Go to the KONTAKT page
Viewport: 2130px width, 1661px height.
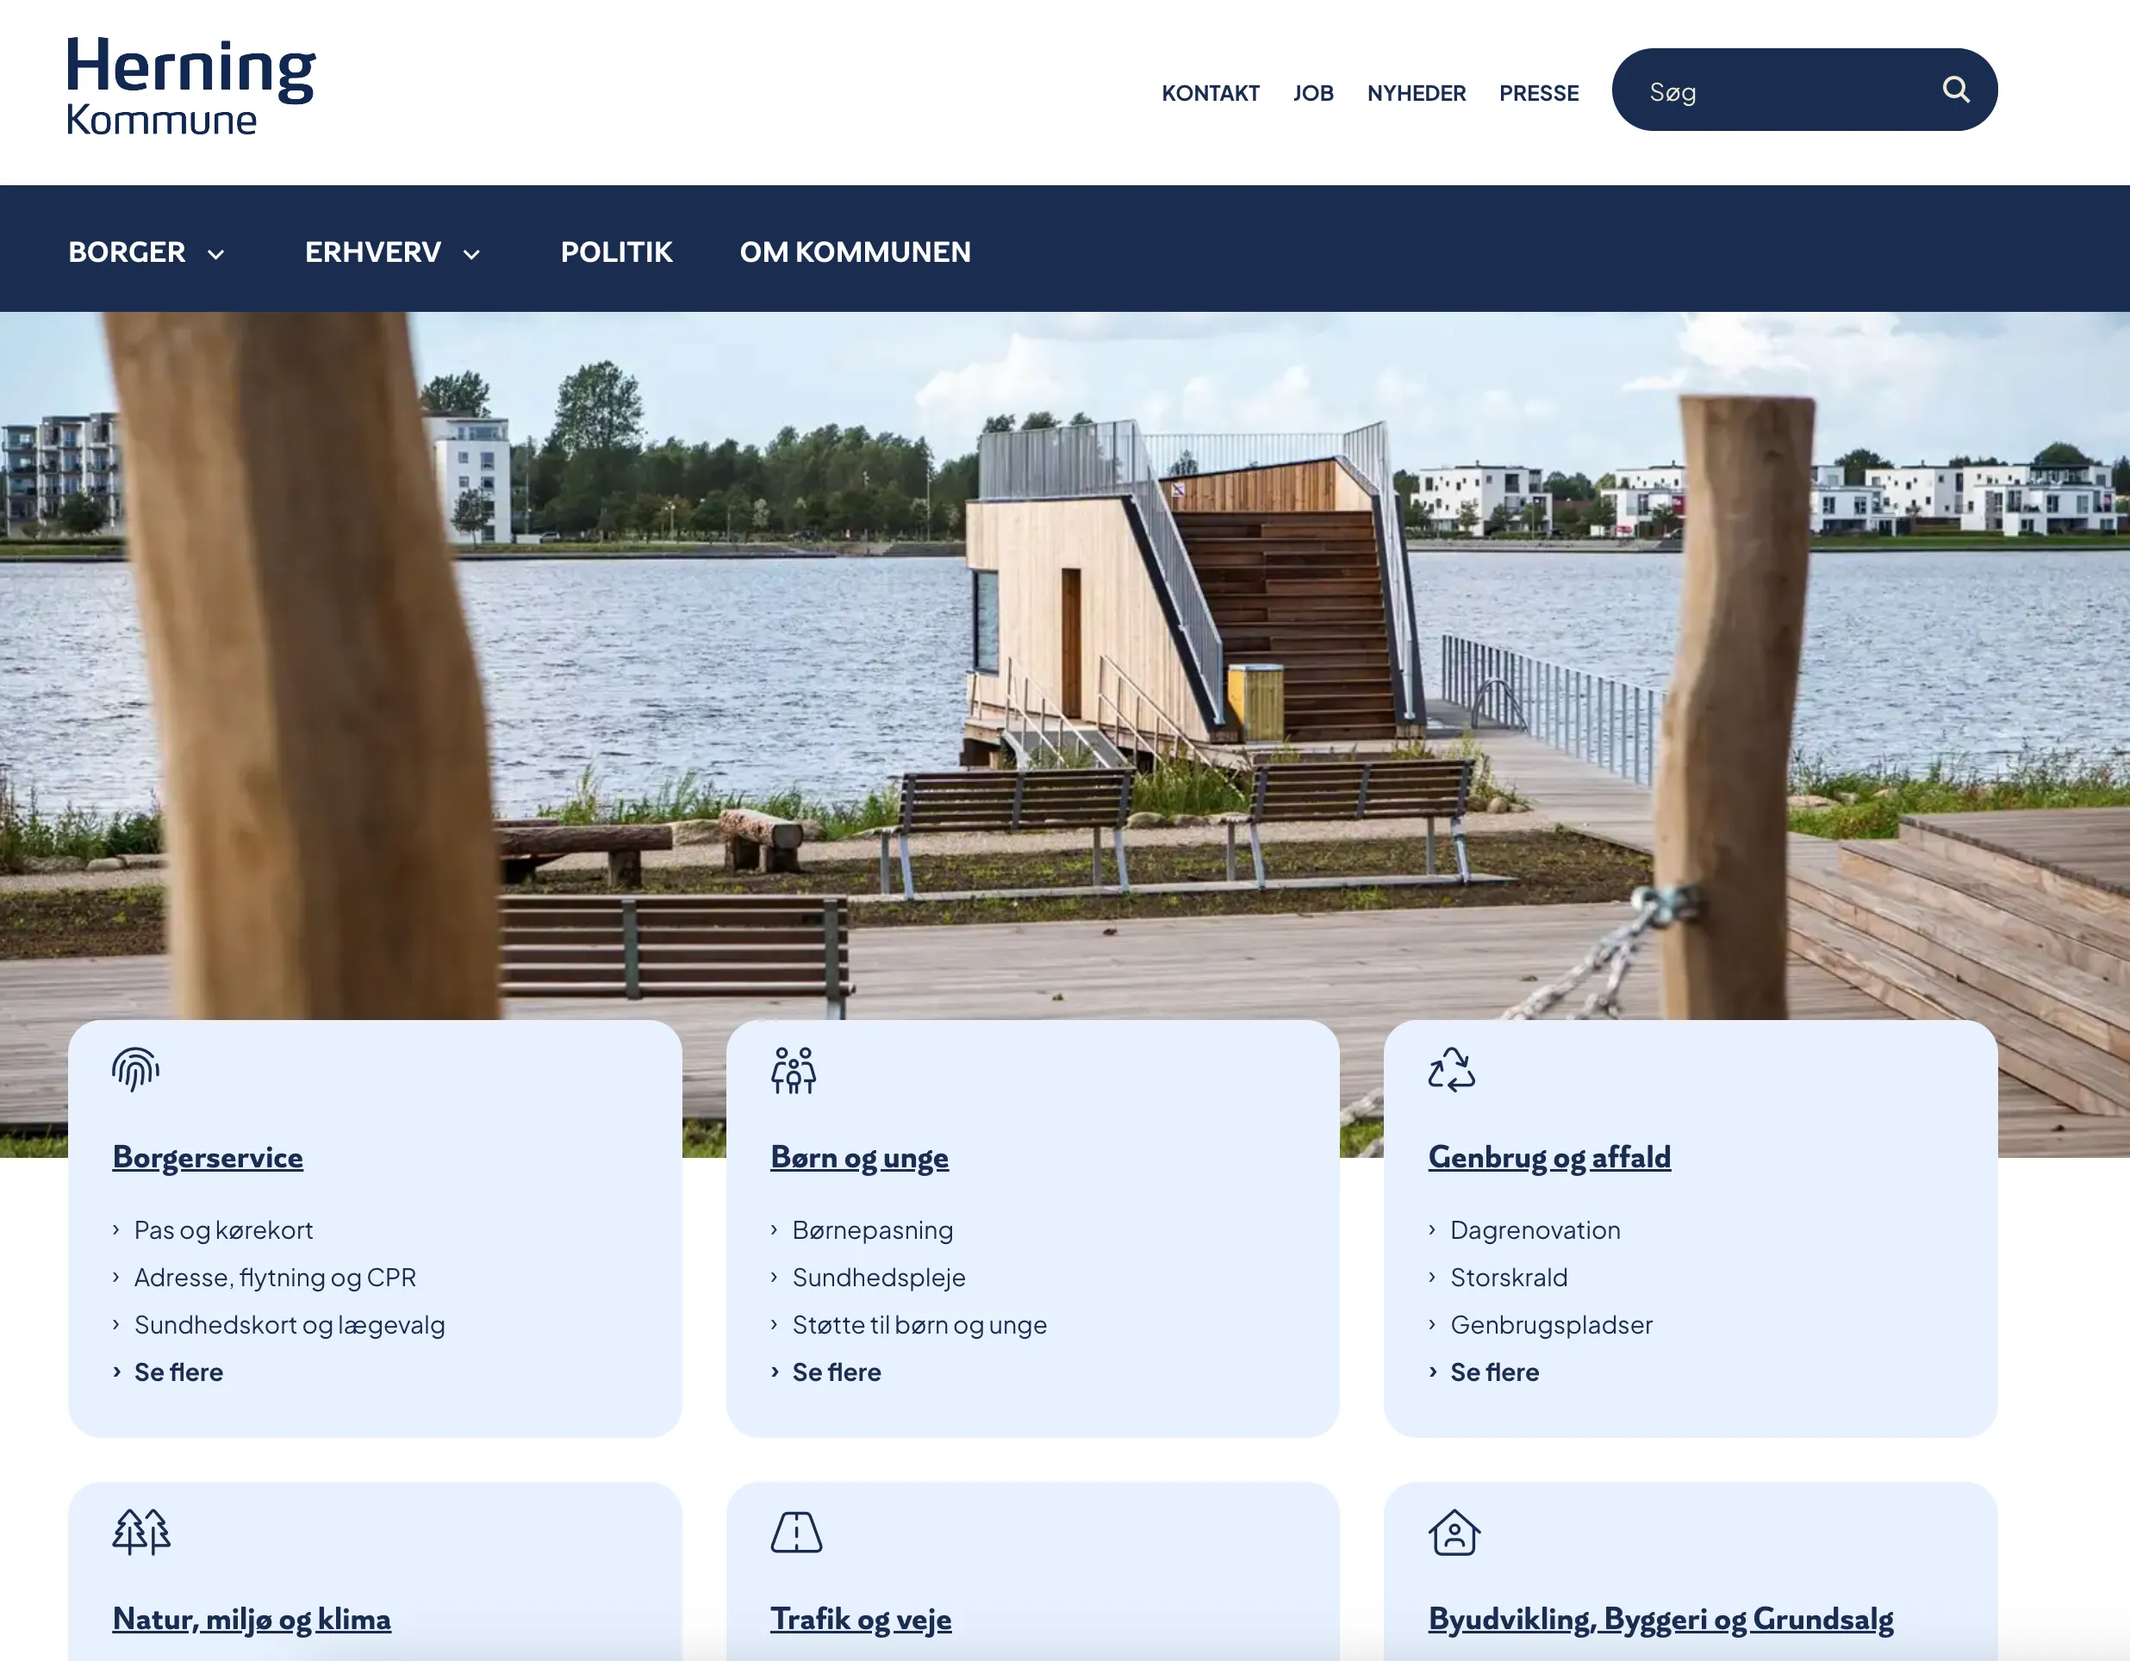1211,93
